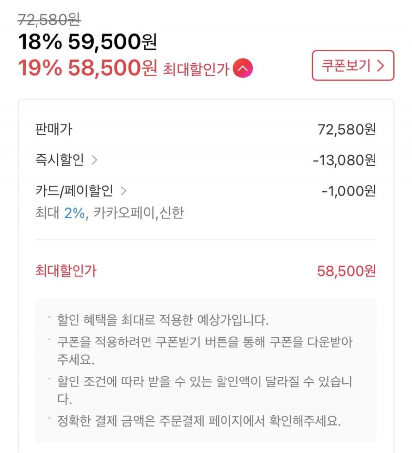
Task: Select the red 19% 58,500원 price
Action: point(87,68)
